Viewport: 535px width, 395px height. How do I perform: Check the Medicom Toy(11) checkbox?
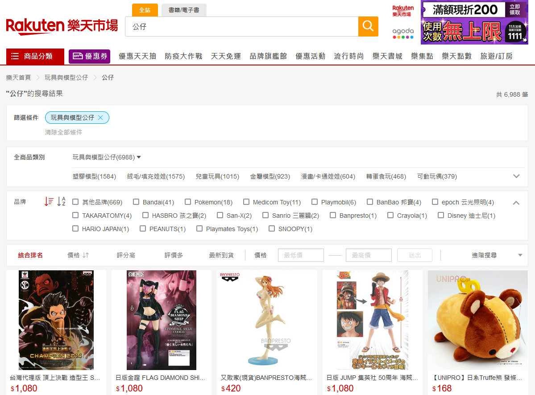coord(246,202)
